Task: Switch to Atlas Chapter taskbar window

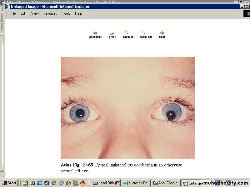Action: (x=166, y=183)
